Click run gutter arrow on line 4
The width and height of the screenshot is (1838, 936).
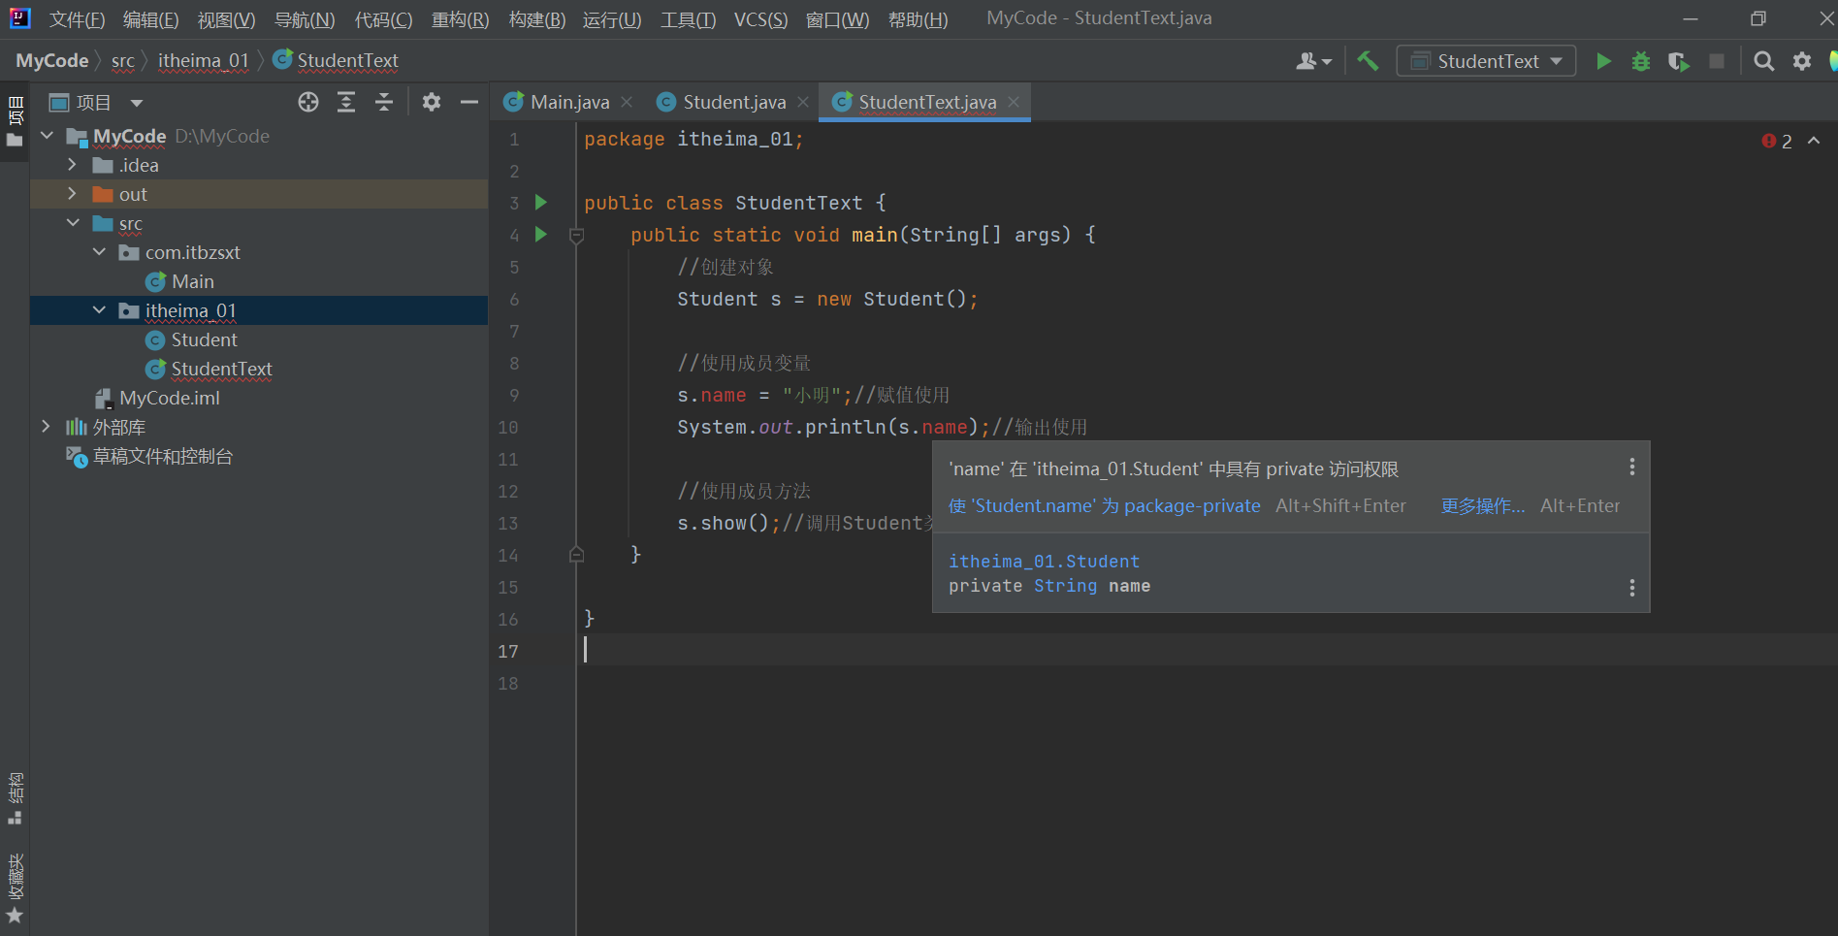pos(541,235)
